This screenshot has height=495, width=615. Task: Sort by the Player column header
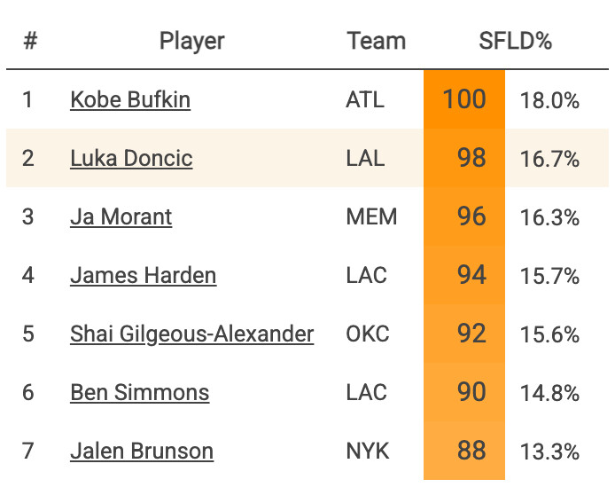click(x=192, y=41)
